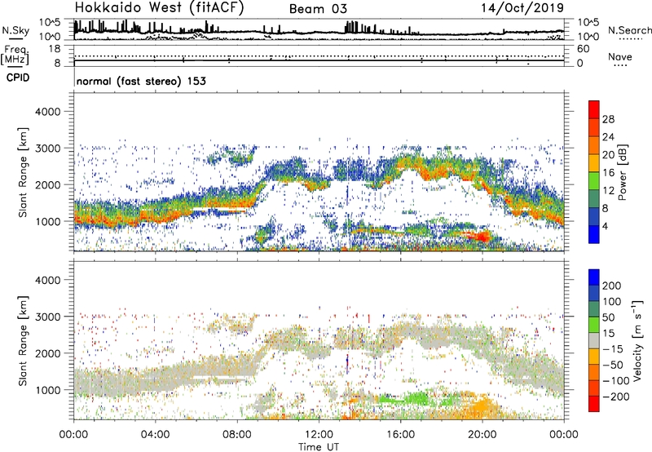The height and width of the screenshot is (452, 652).
Task: Click the orange velocity patch near 20:00
Action: point(480,405)
